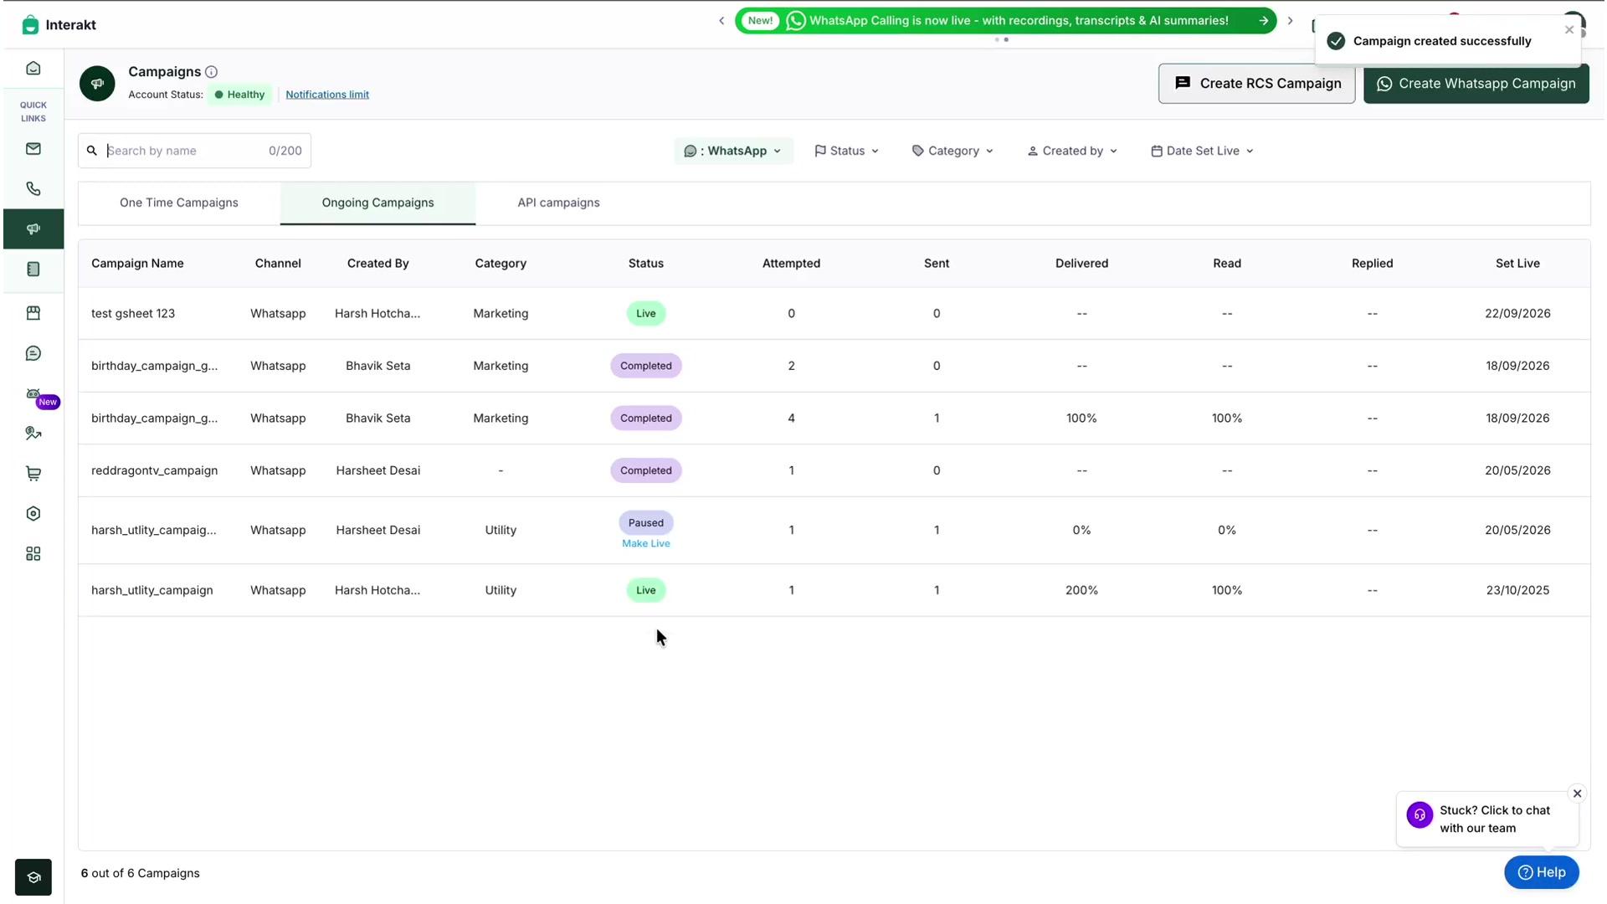
Task: Click the search magnifier icon
Action: pyautogui.click(x=92, y=151)
